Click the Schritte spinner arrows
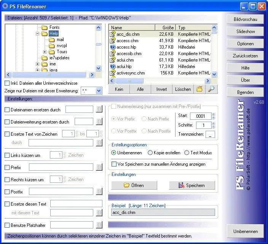This screenshot has height=244, width=268. coord(213,125)
